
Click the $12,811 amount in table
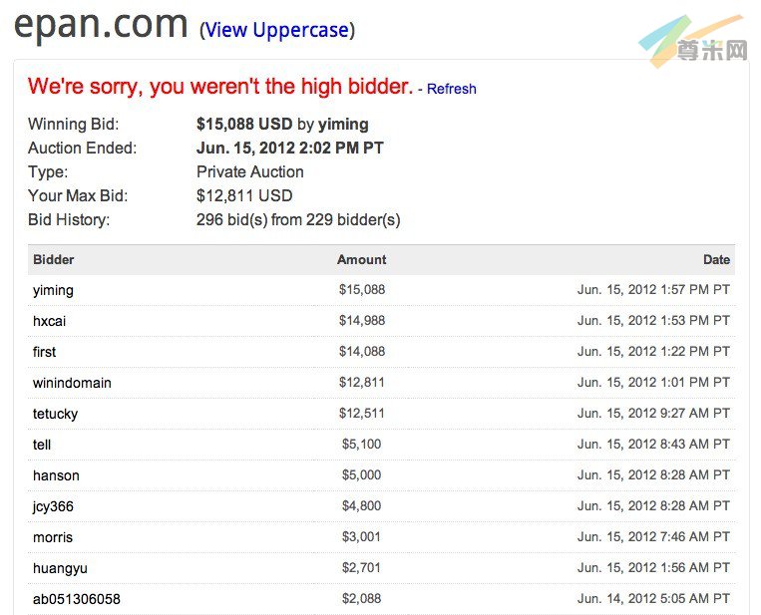pyautogui.click(x=362, y=382)
